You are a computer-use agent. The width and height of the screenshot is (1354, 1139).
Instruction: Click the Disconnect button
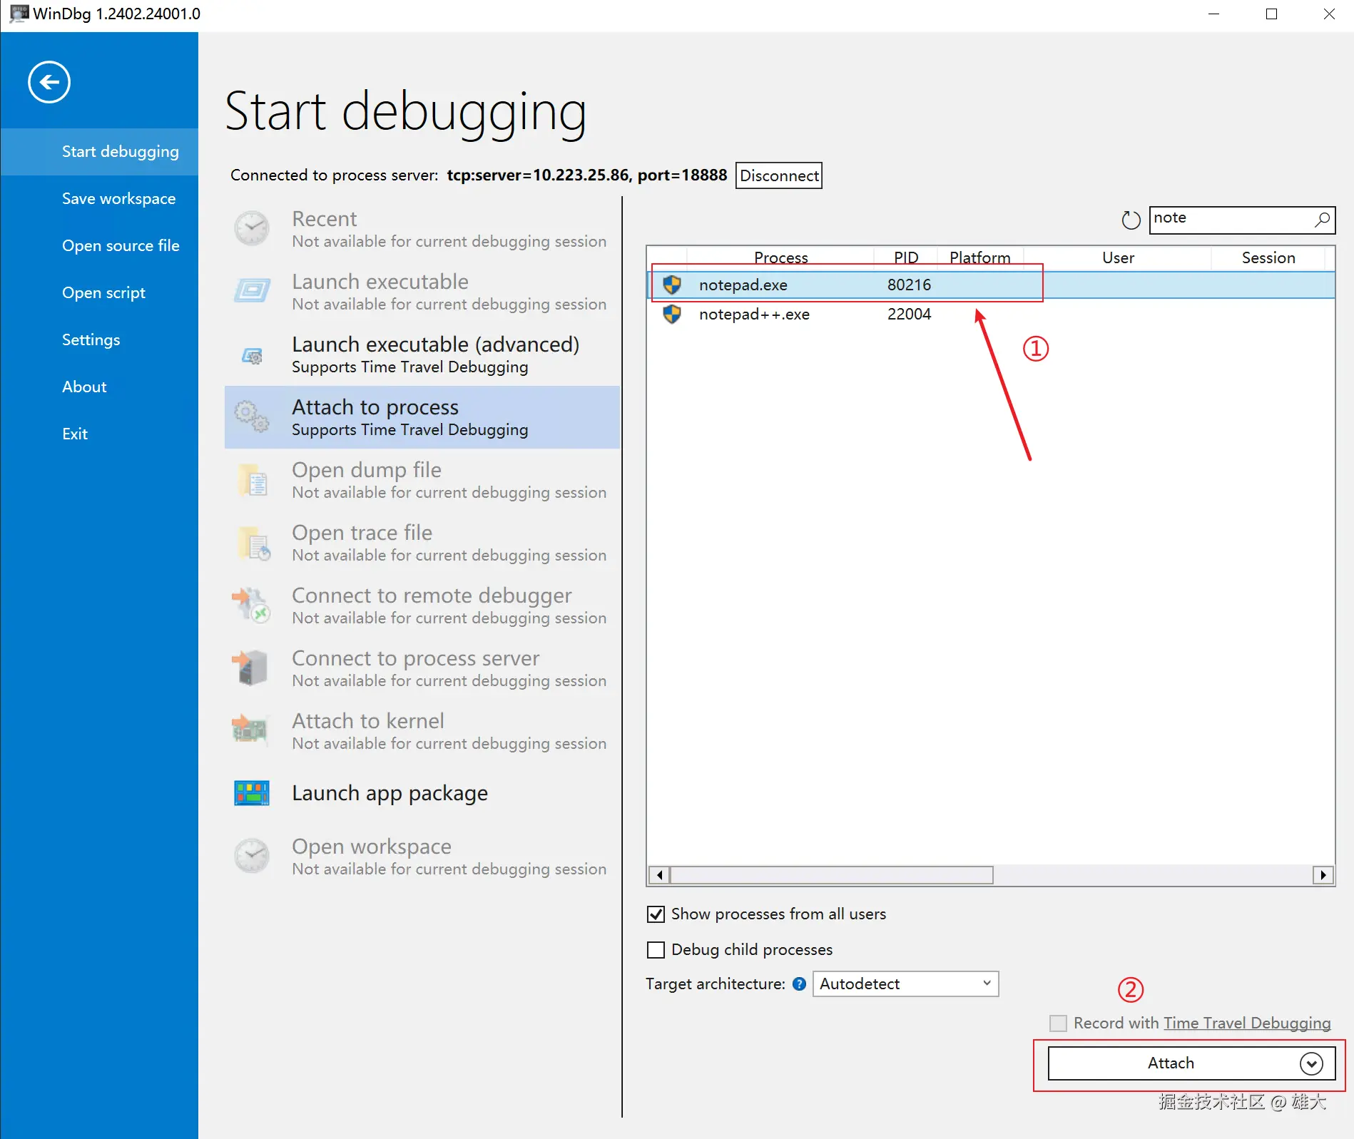click(x=779, y=175)
